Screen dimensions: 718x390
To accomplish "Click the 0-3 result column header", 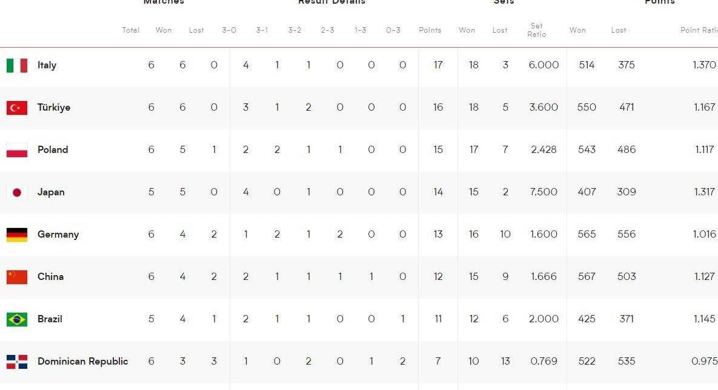I will click(393, 30).
